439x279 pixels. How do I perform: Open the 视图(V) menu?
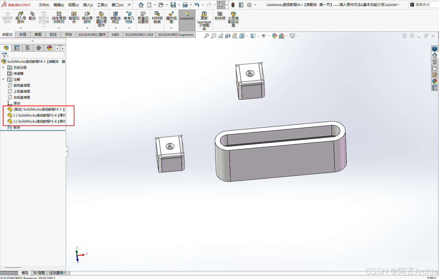[73, 5]
